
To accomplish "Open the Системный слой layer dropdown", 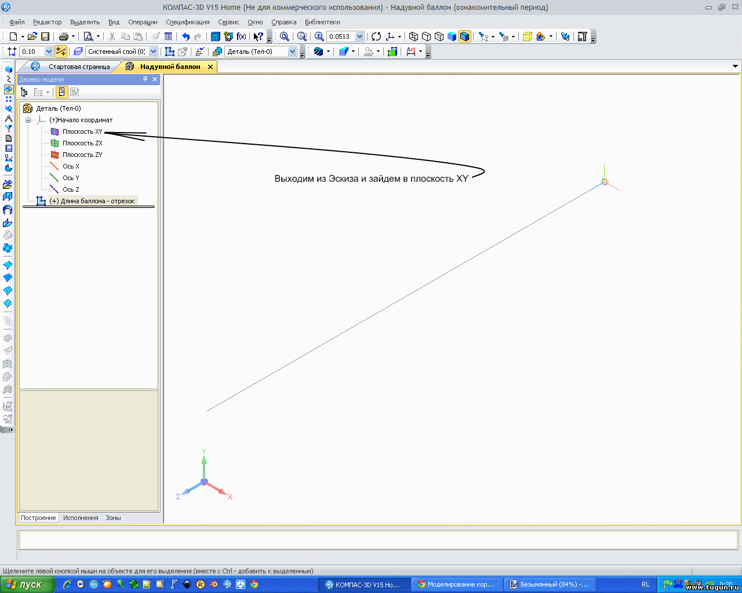I will point(153,52).
